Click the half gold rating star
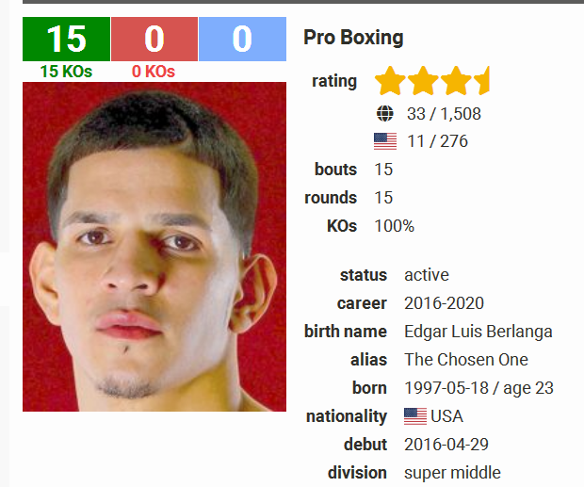 481,81
